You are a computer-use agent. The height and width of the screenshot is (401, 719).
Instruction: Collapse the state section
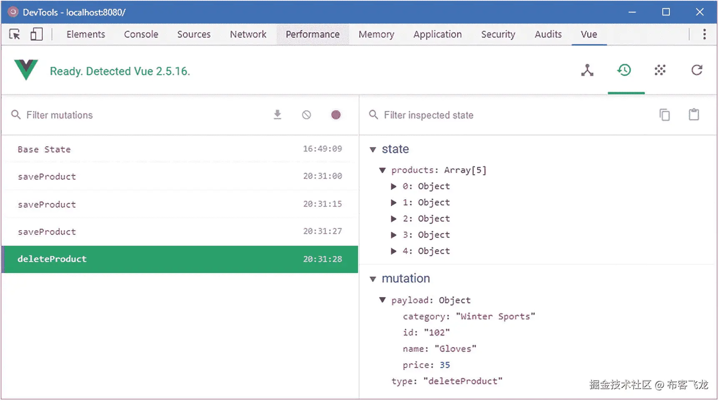click(373, 150)
